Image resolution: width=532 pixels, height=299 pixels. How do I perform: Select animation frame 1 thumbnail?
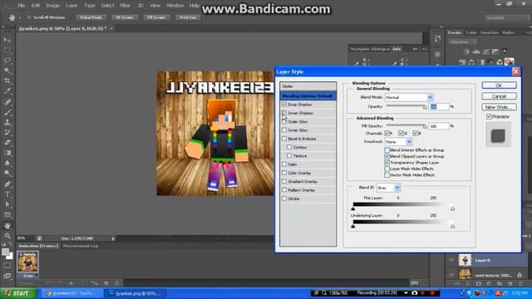coord(27,262)
